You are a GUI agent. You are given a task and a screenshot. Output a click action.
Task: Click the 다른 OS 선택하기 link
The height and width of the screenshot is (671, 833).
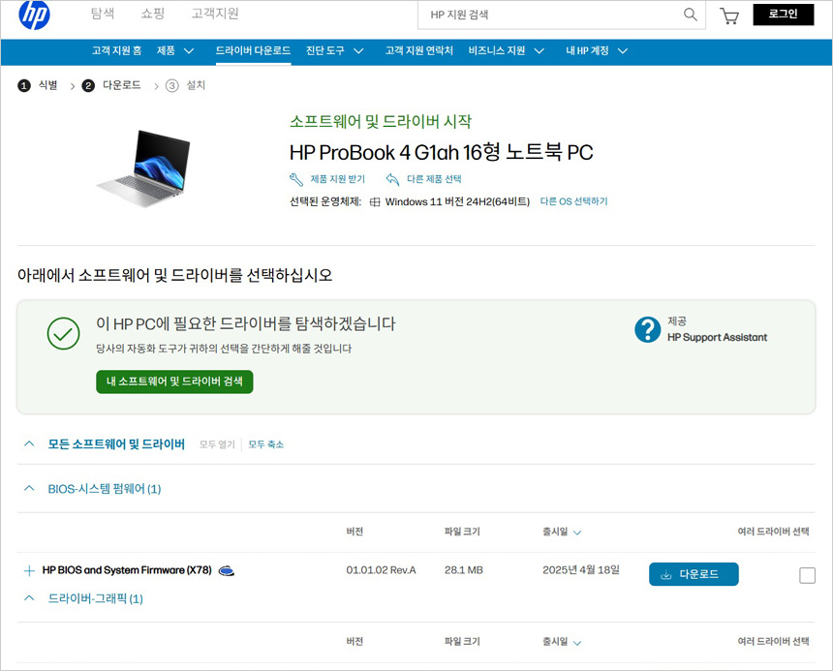(573, 201)
